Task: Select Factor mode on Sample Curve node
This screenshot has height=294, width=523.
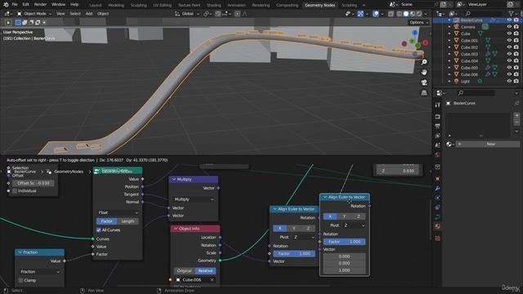Action: [x=106, y=221]
